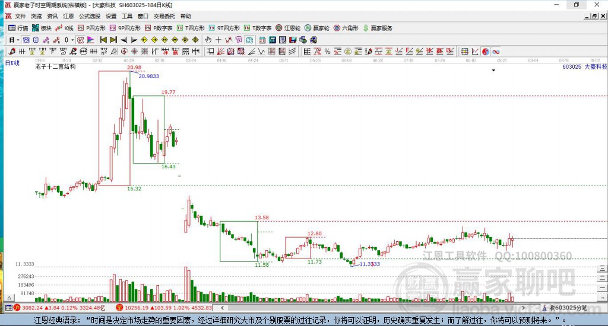This screenshot has height=326, width=608.
Task: Click the horizontal scrollbar left arrow
Action: 222,308
